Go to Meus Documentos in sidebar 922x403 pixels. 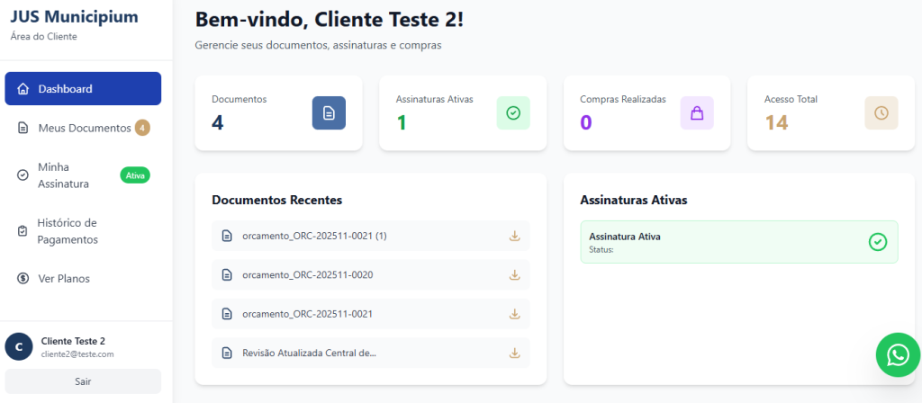[84, 128]
